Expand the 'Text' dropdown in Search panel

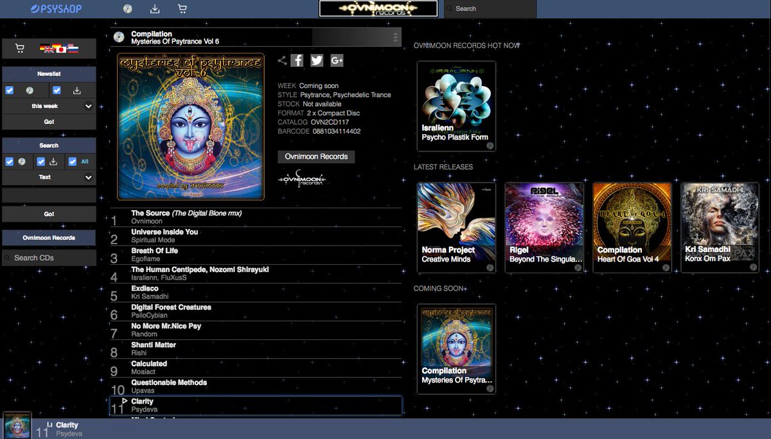49,176
